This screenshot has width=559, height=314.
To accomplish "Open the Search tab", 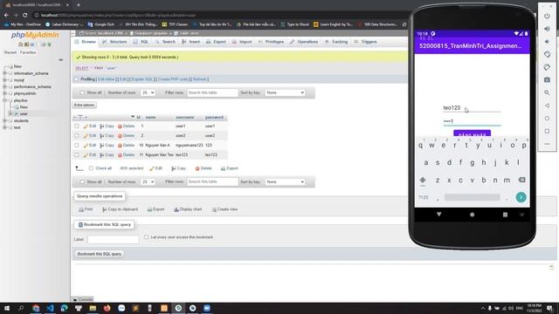I will tap(165, 42).
